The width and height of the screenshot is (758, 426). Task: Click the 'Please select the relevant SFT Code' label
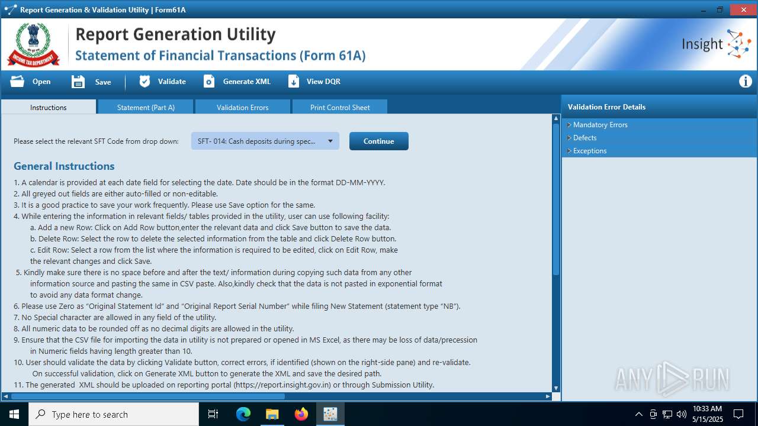pyautogui.click(x=96, y=141)
